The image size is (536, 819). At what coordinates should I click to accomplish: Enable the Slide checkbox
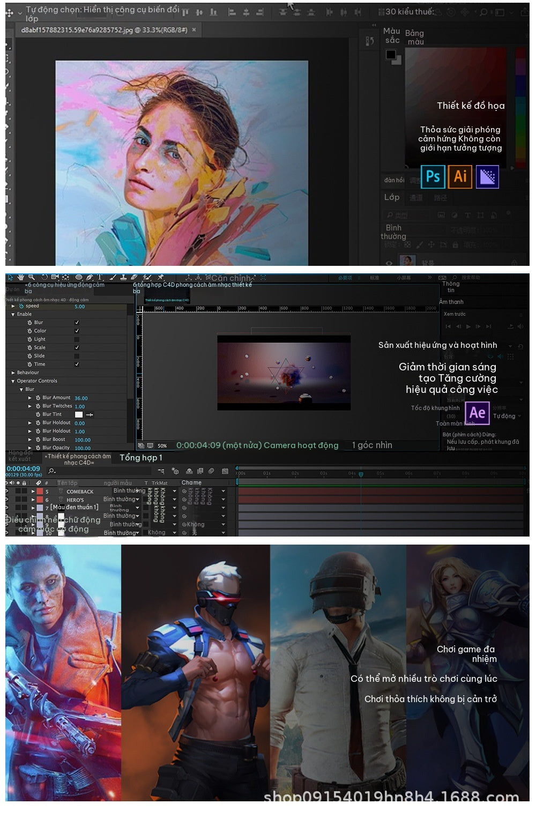pos(77,356)
